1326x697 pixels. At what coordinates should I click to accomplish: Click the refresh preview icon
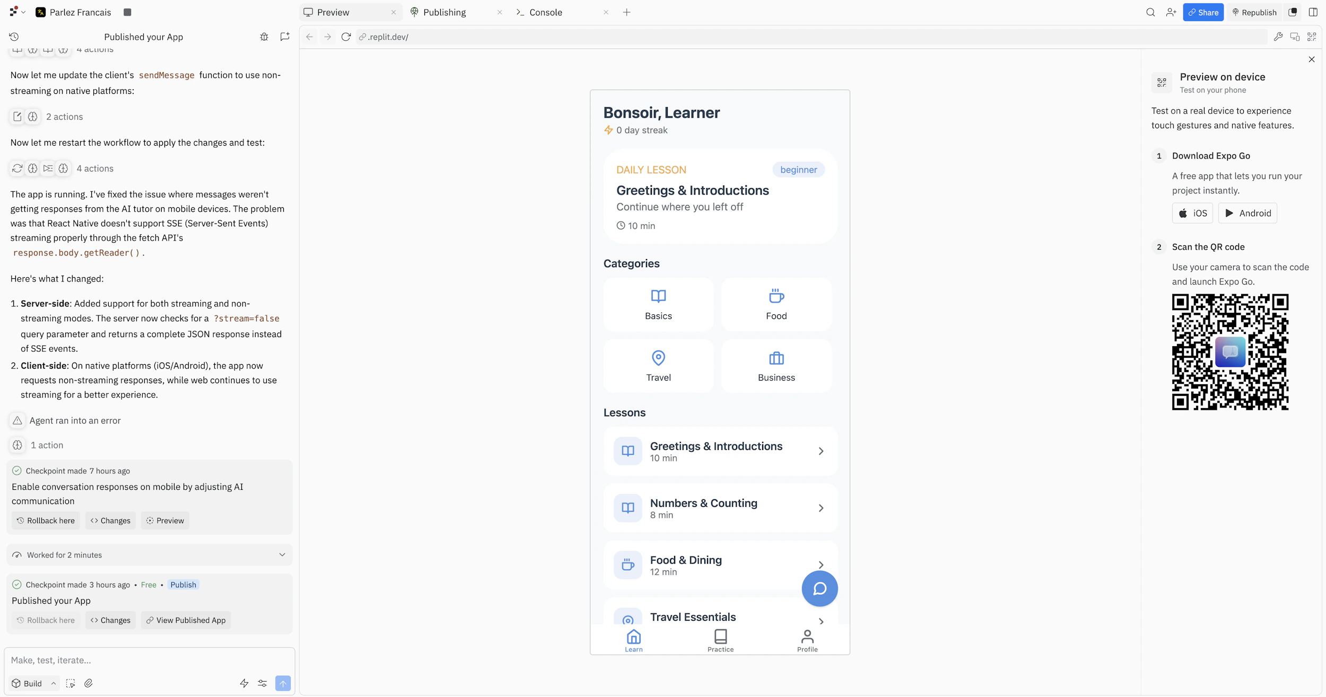346,37
